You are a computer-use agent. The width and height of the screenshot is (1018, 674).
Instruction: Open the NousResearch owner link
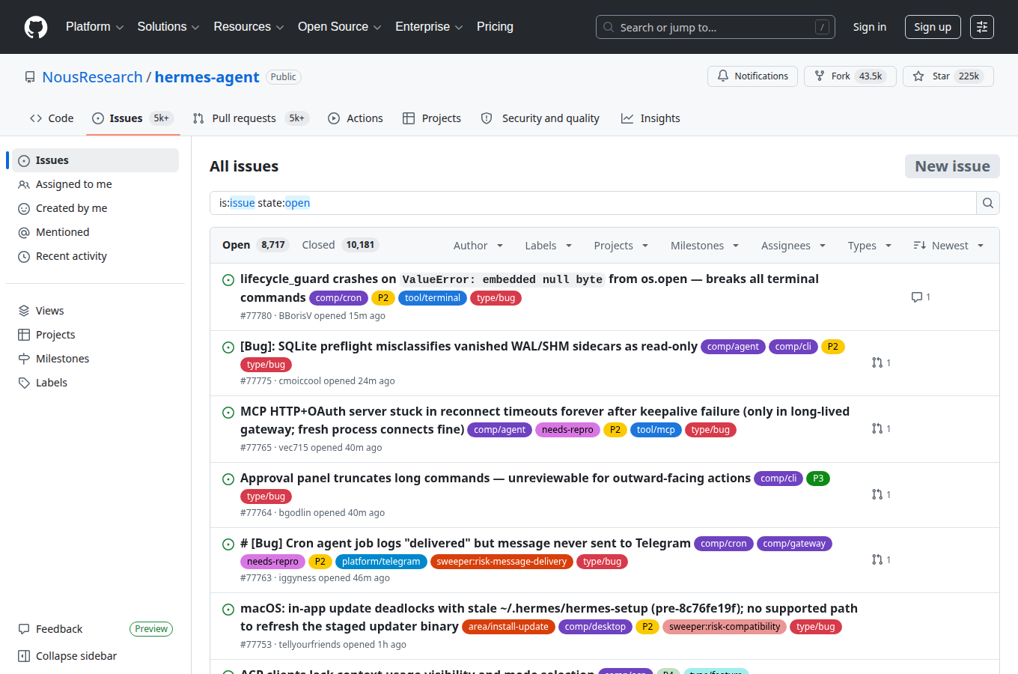pyautogui.click(x=92, y=77)
